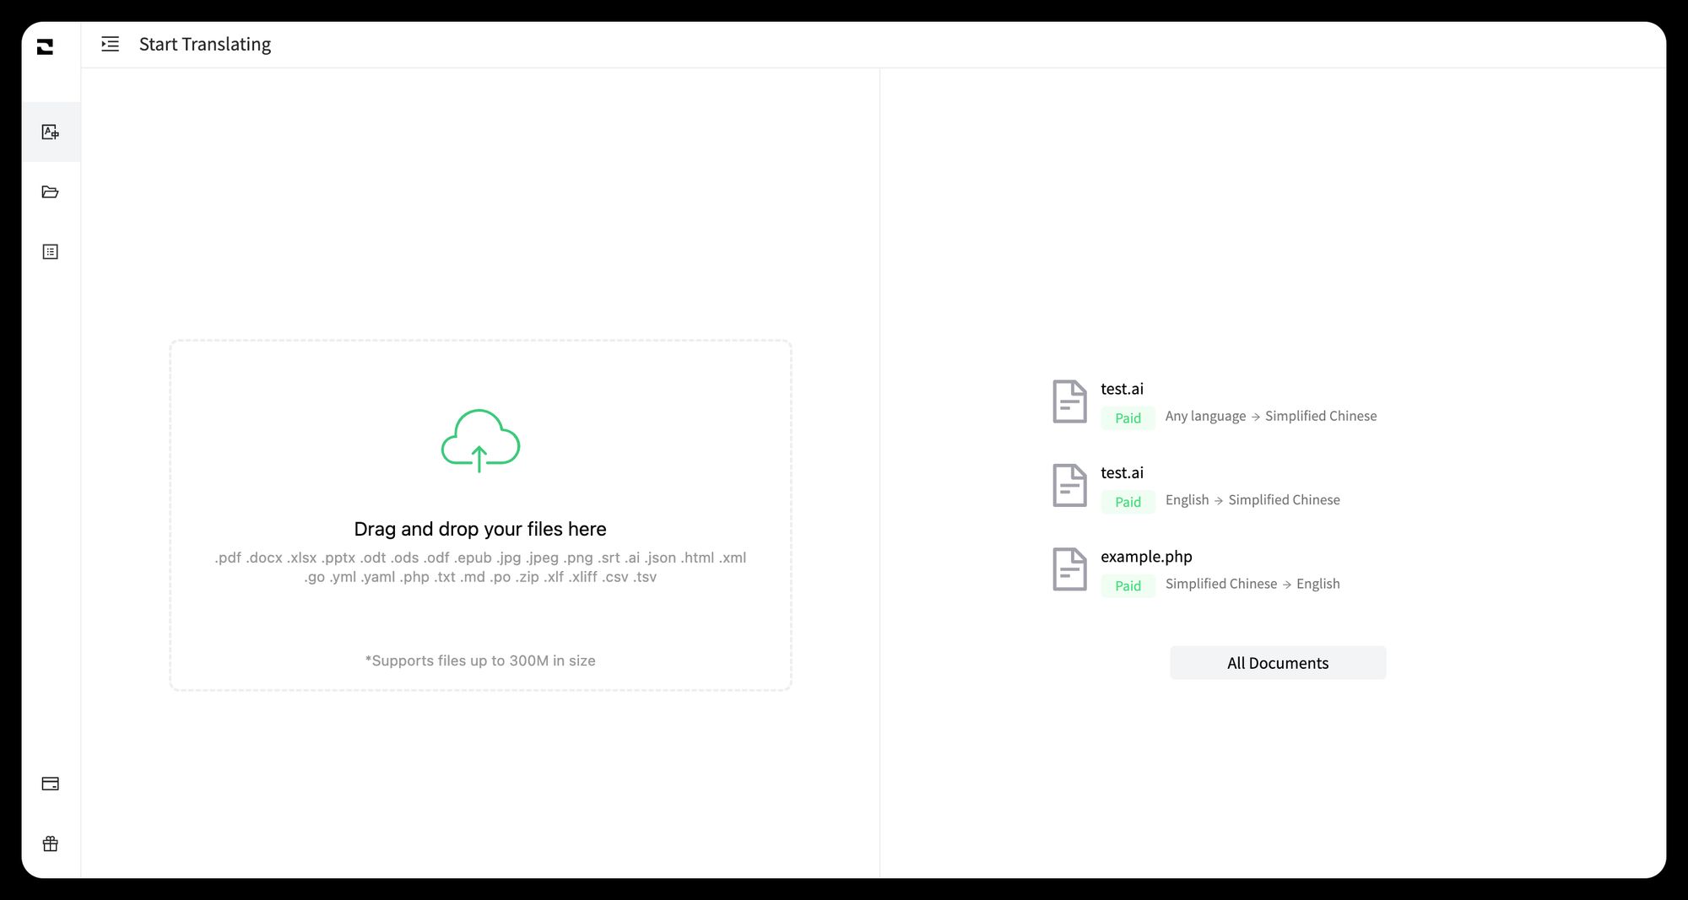
Task: Click the file icon of the English test.ai document
Action: click(1069, 486)
